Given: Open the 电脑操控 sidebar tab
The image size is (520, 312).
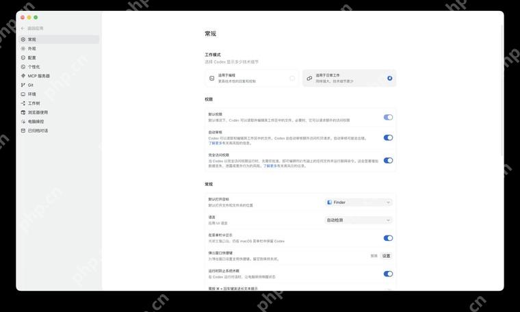Looking at the screenshot, I should 59,121.
